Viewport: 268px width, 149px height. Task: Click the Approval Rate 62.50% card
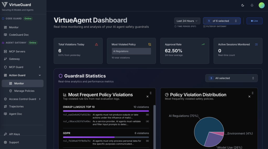pyautogui.click(x=185, y=51)
